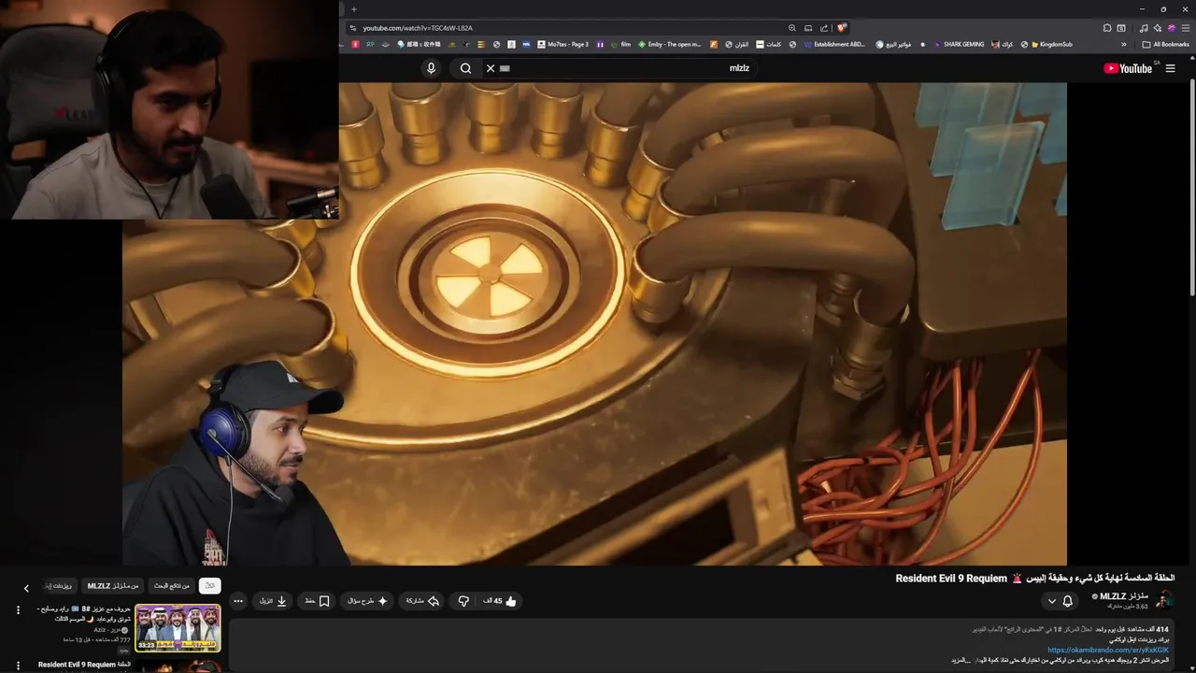Click the Brave shields lion icon
1196x673 pixels.
tap(842, 28)
